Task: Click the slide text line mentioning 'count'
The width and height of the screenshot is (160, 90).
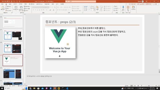Action: (x=102, y=32)
